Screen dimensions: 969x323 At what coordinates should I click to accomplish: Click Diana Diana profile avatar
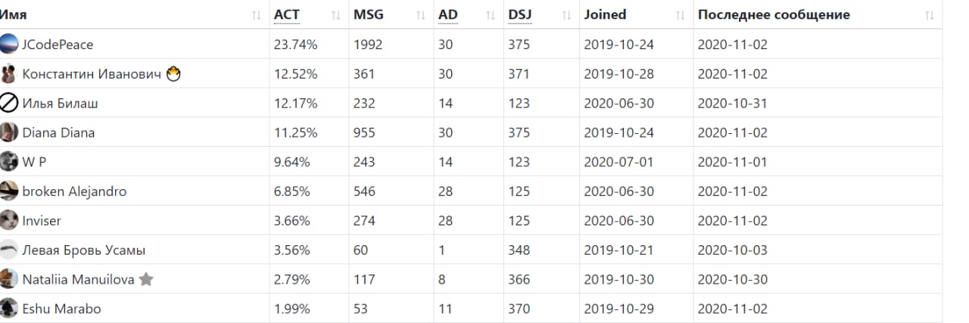(9, 132)
